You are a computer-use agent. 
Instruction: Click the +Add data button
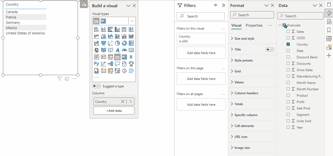click(x=114, y=110)
